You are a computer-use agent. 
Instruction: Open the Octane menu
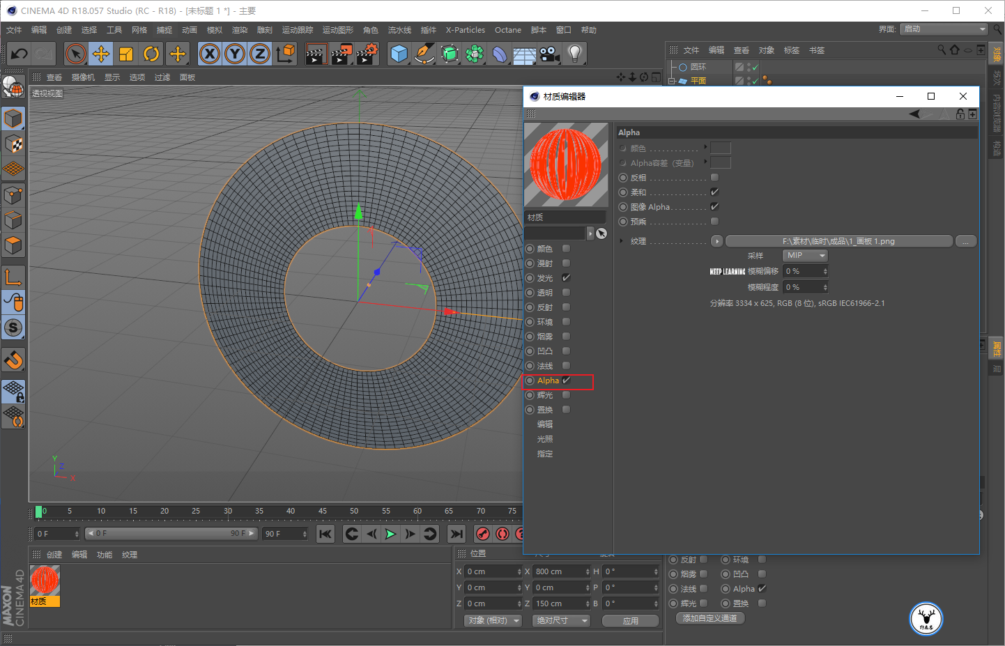pos(508,30)
